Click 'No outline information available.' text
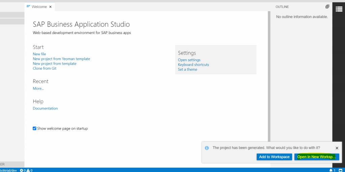 pyautogui.click(x=302, y=17)
